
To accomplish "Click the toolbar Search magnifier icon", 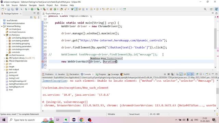I will click(205, 9).
